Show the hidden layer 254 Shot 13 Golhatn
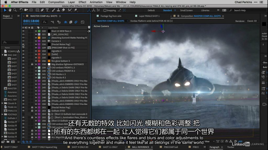Image resolution: width=268 pixels, height=150 pixels. click(23, 114)
